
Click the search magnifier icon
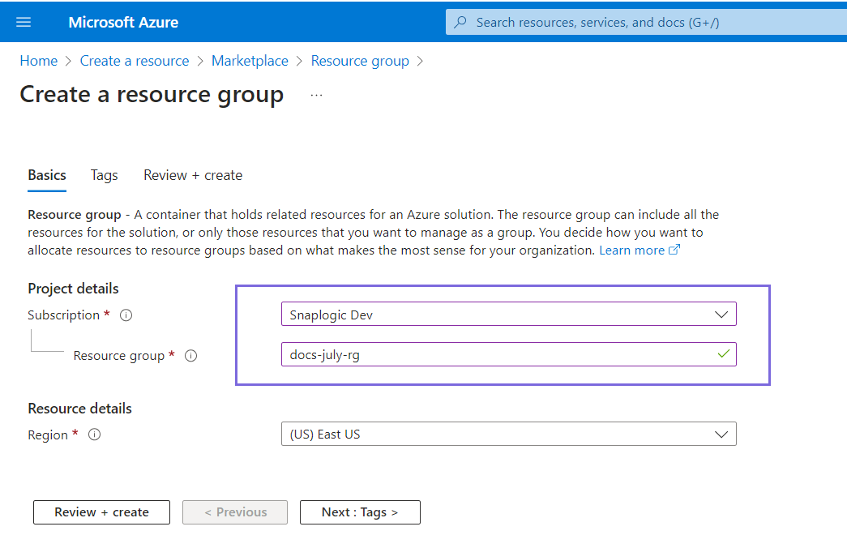point(460,22)
